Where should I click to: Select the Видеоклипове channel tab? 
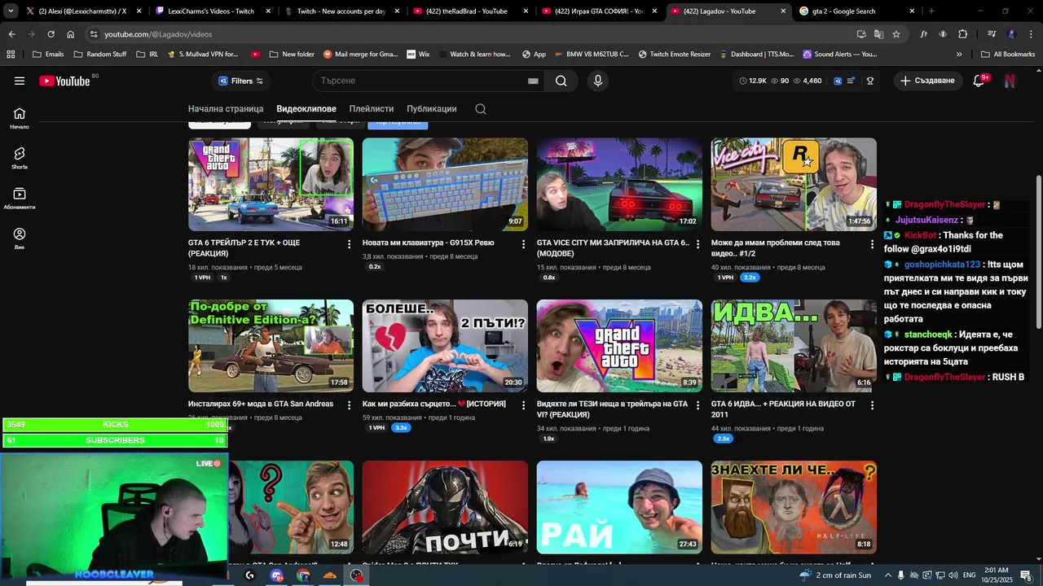pyautogui.click(x=306, y=109)
